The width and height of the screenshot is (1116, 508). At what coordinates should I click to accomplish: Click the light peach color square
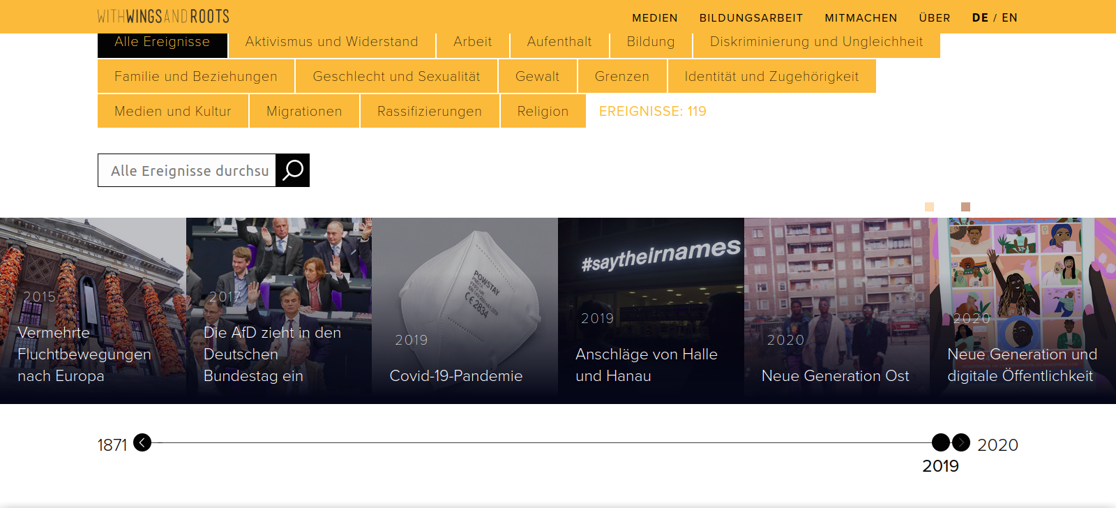pyautogui.click(x=929, y=207)
